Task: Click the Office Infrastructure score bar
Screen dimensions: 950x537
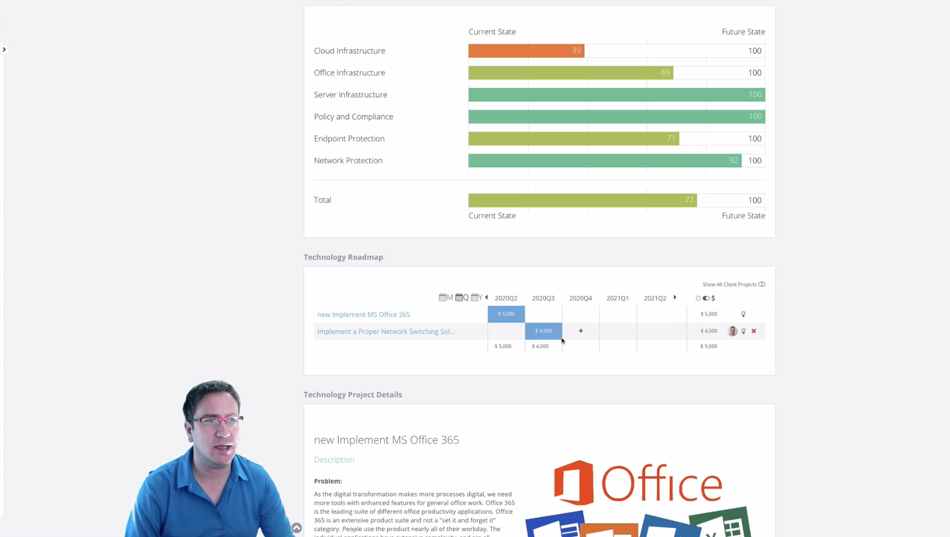Action: [571, 73]
